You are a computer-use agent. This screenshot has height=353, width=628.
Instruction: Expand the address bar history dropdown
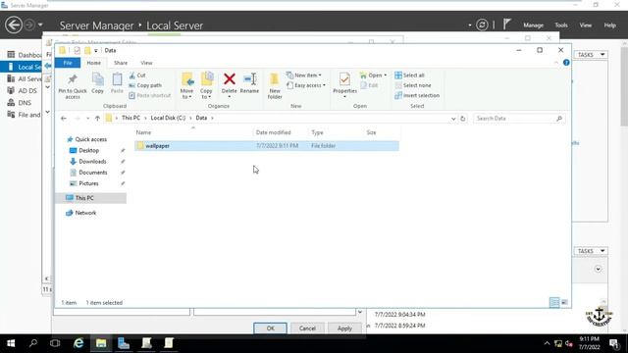click(x=453, y=119)
